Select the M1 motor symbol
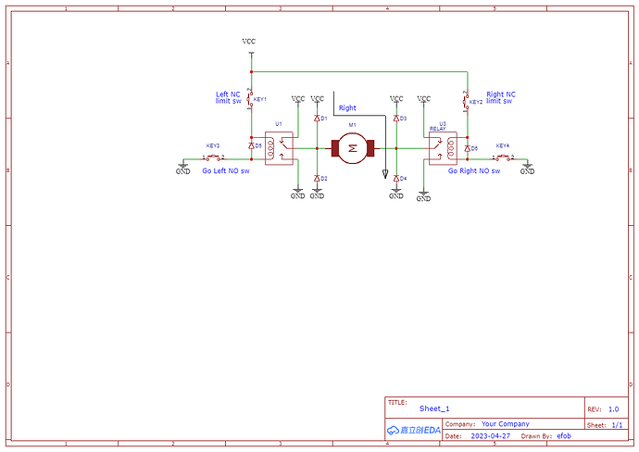Viewport: 639px width, 452px height. click(353, 148)
